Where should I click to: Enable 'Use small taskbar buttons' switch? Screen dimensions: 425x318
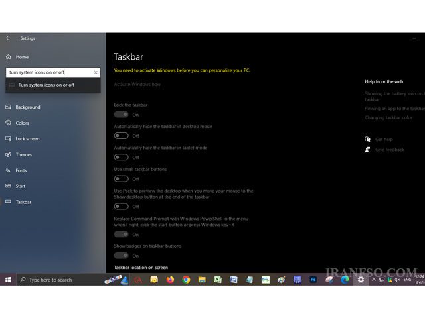121,179
